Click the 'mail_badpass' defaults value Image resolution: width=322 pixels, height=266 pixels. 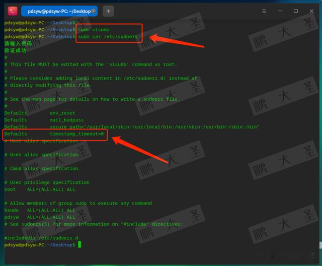pos(66,120)
